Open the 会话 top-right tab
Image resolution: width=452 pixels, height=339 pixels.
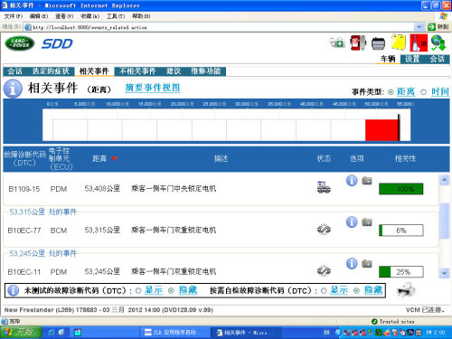tap(437, 59)
